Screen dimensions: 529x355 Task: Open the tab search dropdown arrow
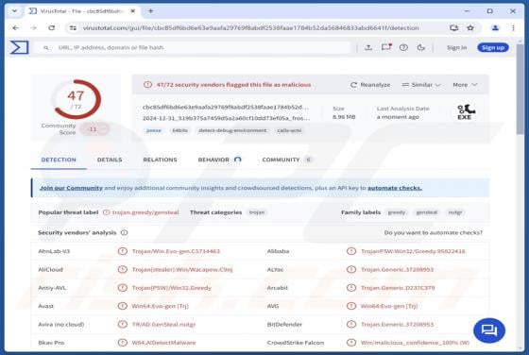point(14,11)
